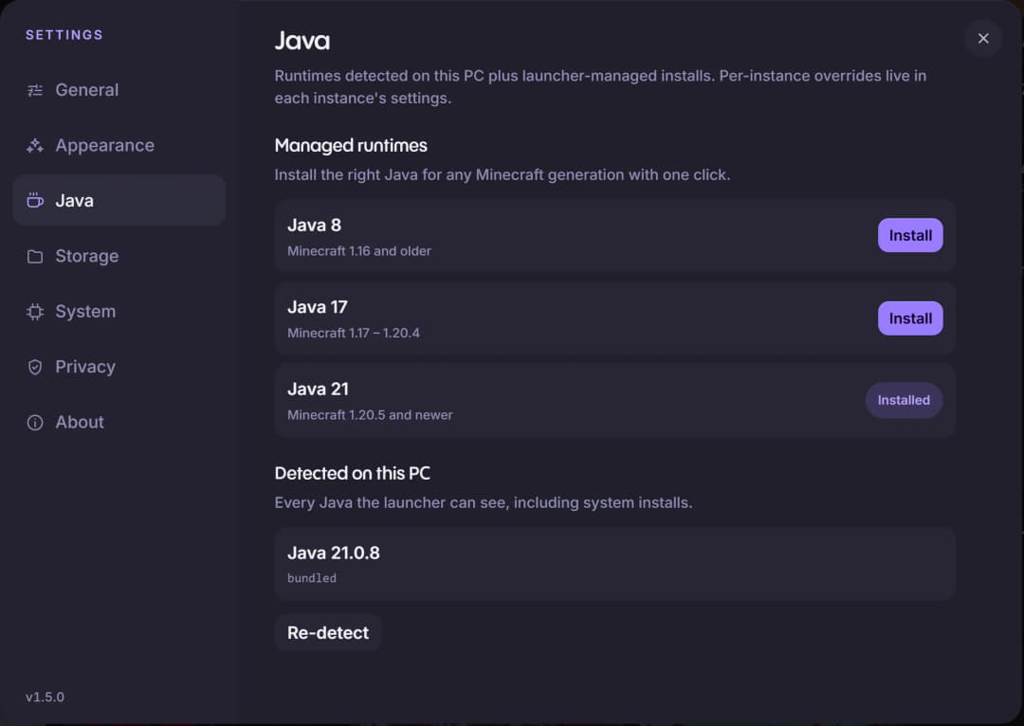Click the General sliders icon
Screen dimensions: 1024x726
tap(35, 90)
